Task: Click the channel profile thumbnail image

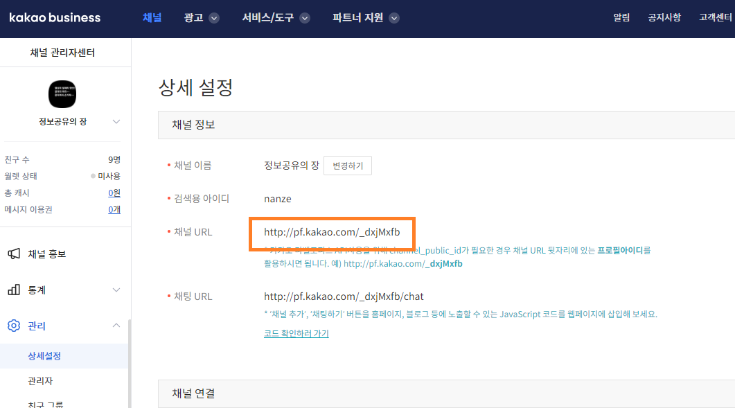Action: tap(62, 94)
